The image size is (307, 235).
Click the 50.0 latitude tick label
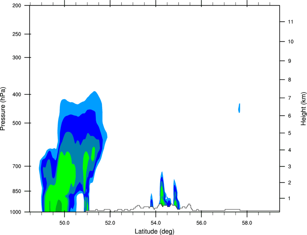[x=64, y=223]
